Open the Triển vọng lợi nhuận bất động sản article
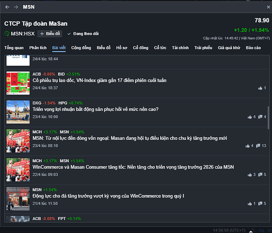Viewport: 272px width, 233px height. coord(95,109)
